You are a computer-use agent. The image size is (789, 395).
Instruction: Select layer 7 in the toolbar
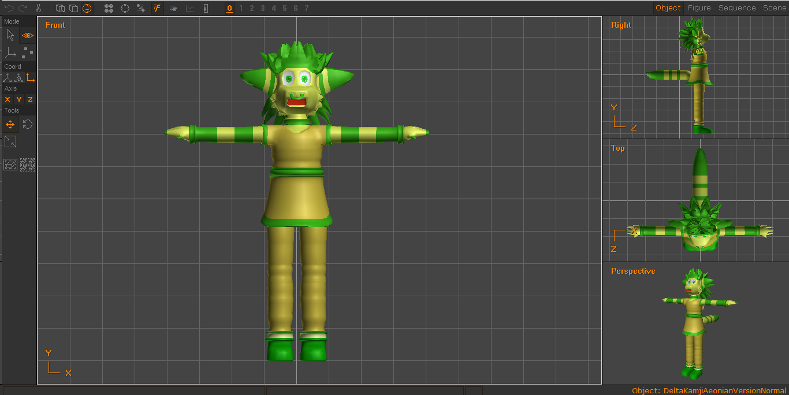pyautogui.click(x=307, y=8)
